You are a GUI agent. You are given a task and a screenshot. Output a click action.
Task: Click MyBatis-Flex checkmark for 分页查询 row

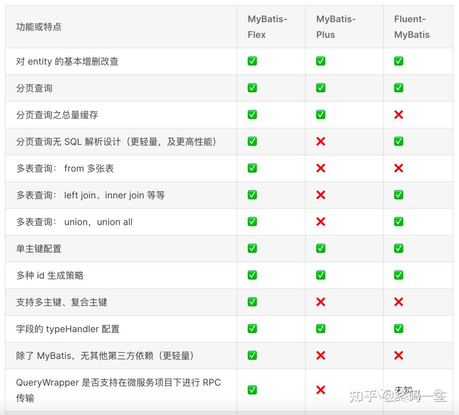point(252,88)
